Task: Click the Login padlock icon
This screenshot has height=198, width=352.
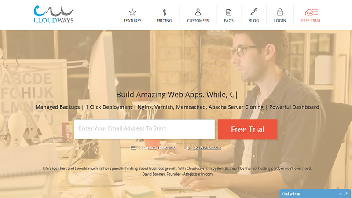Action: point(280,12)
